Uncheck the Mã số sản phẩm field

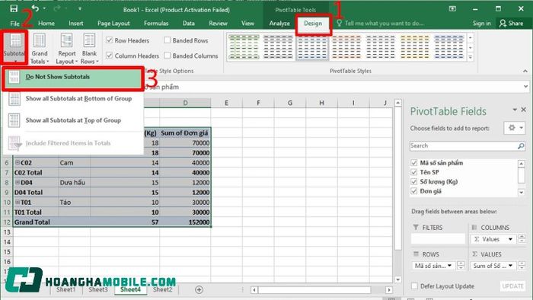click(413, 163)
